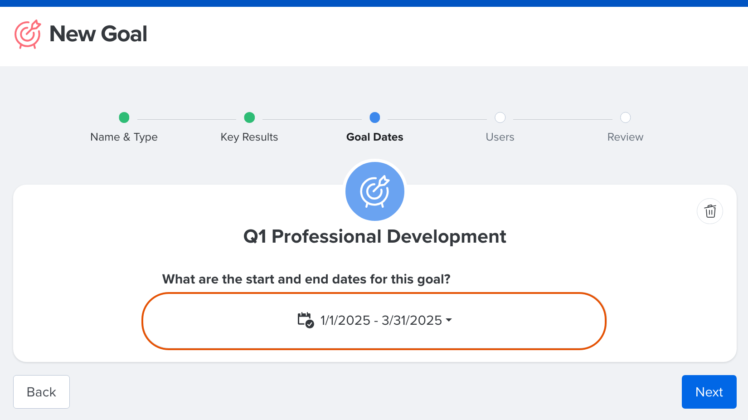Click the large blue goal target icon
The height and width of the screenshot is (420, 748).
point(375,191)
